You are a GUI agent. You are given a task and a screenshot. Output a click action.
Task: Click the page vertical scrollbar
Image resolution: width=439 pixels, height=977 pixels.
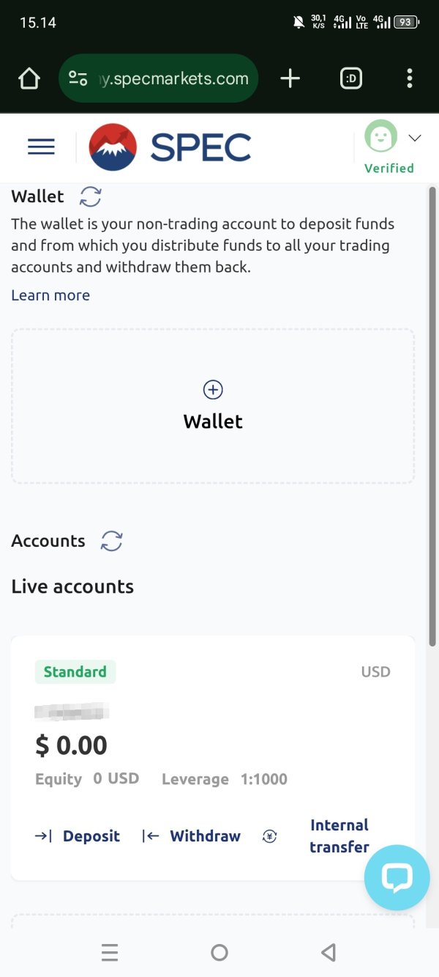click(432, 418)
